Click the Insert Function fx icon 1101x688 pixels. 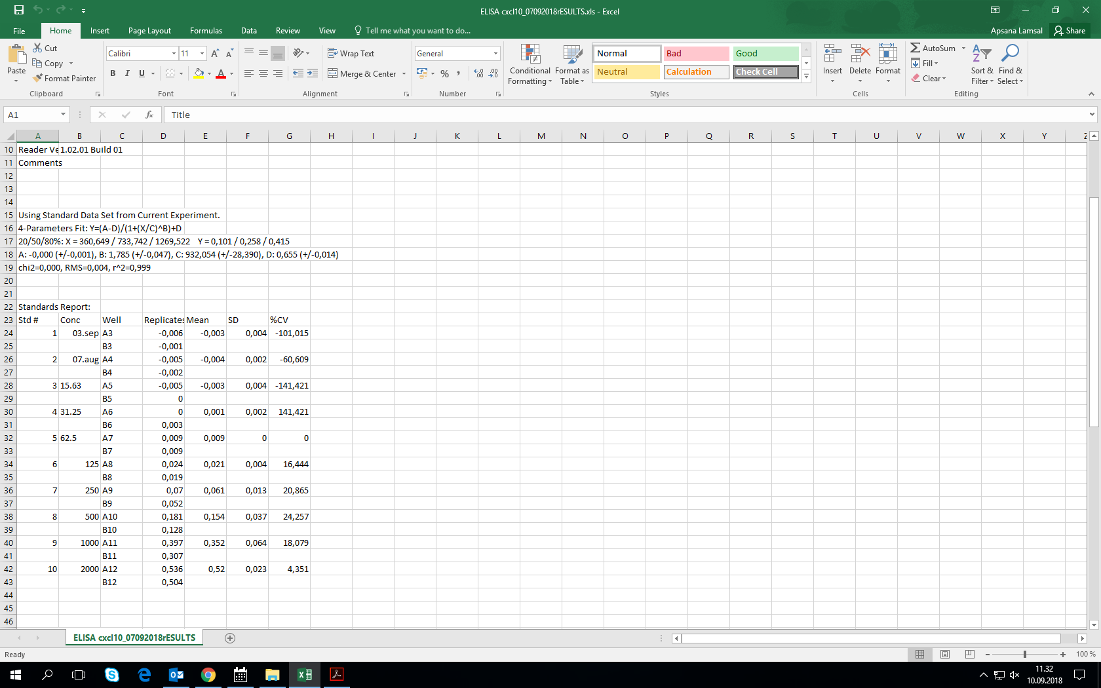(149, 115)
